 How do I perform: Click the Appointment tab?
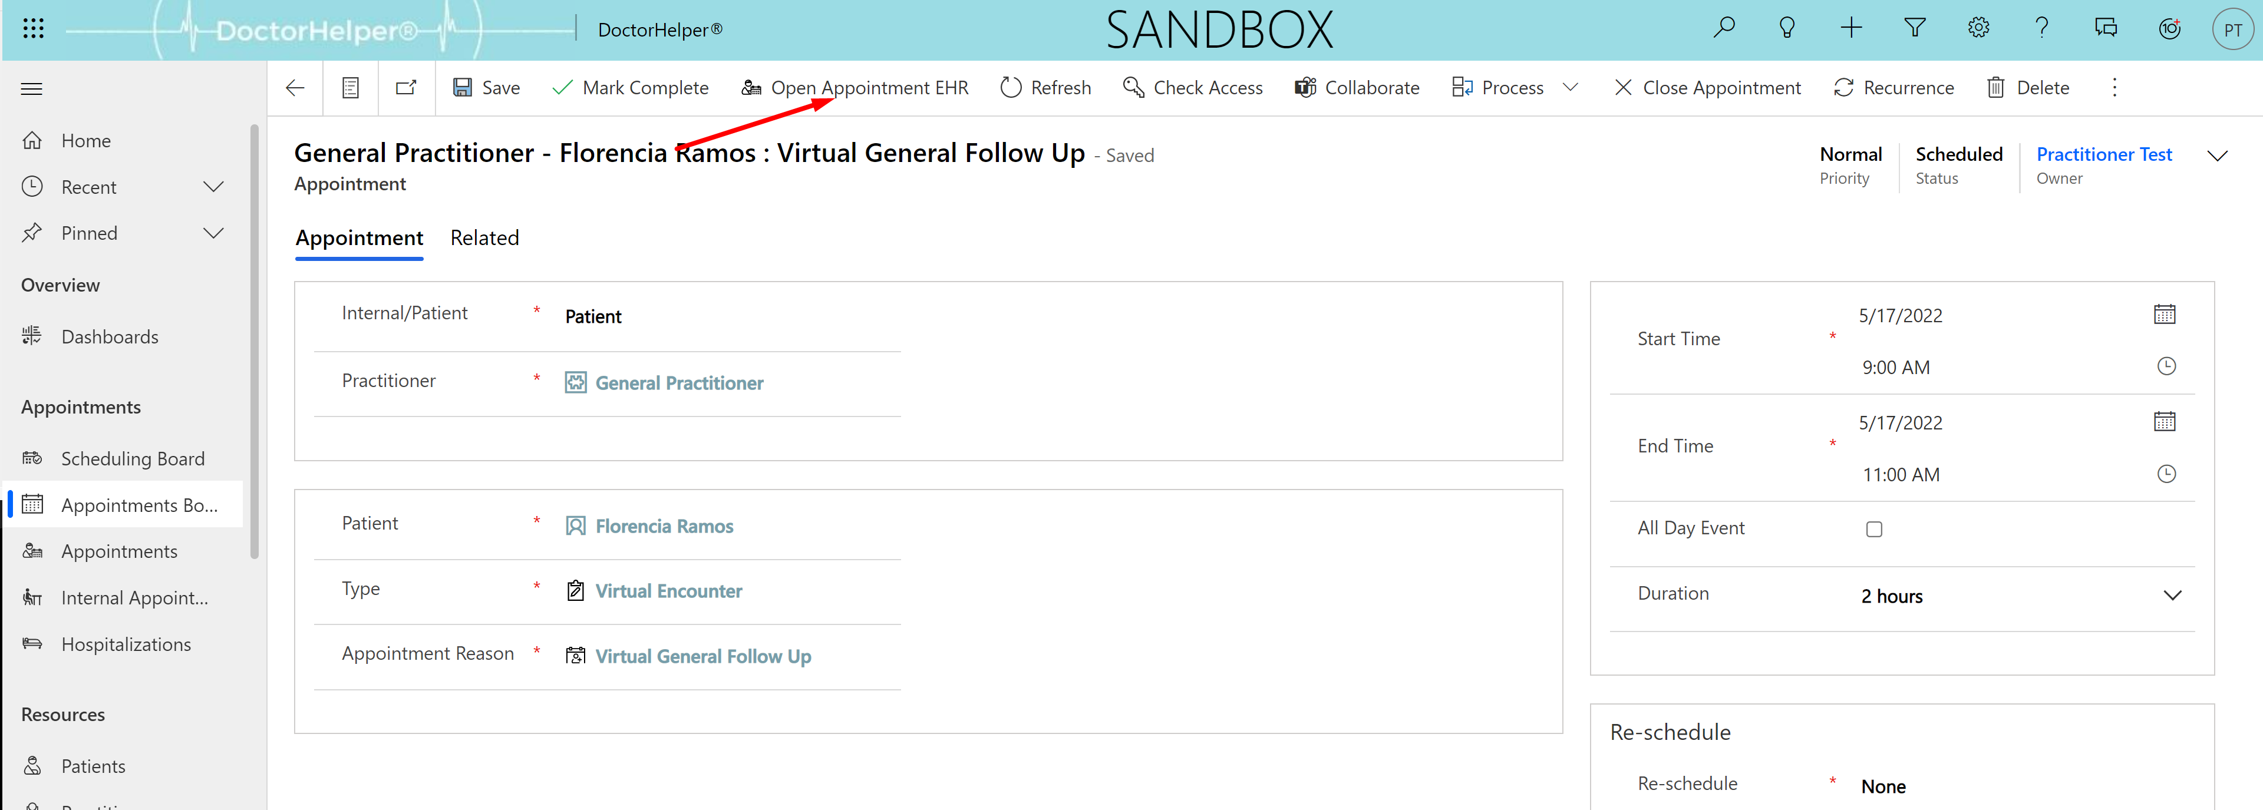359,237
